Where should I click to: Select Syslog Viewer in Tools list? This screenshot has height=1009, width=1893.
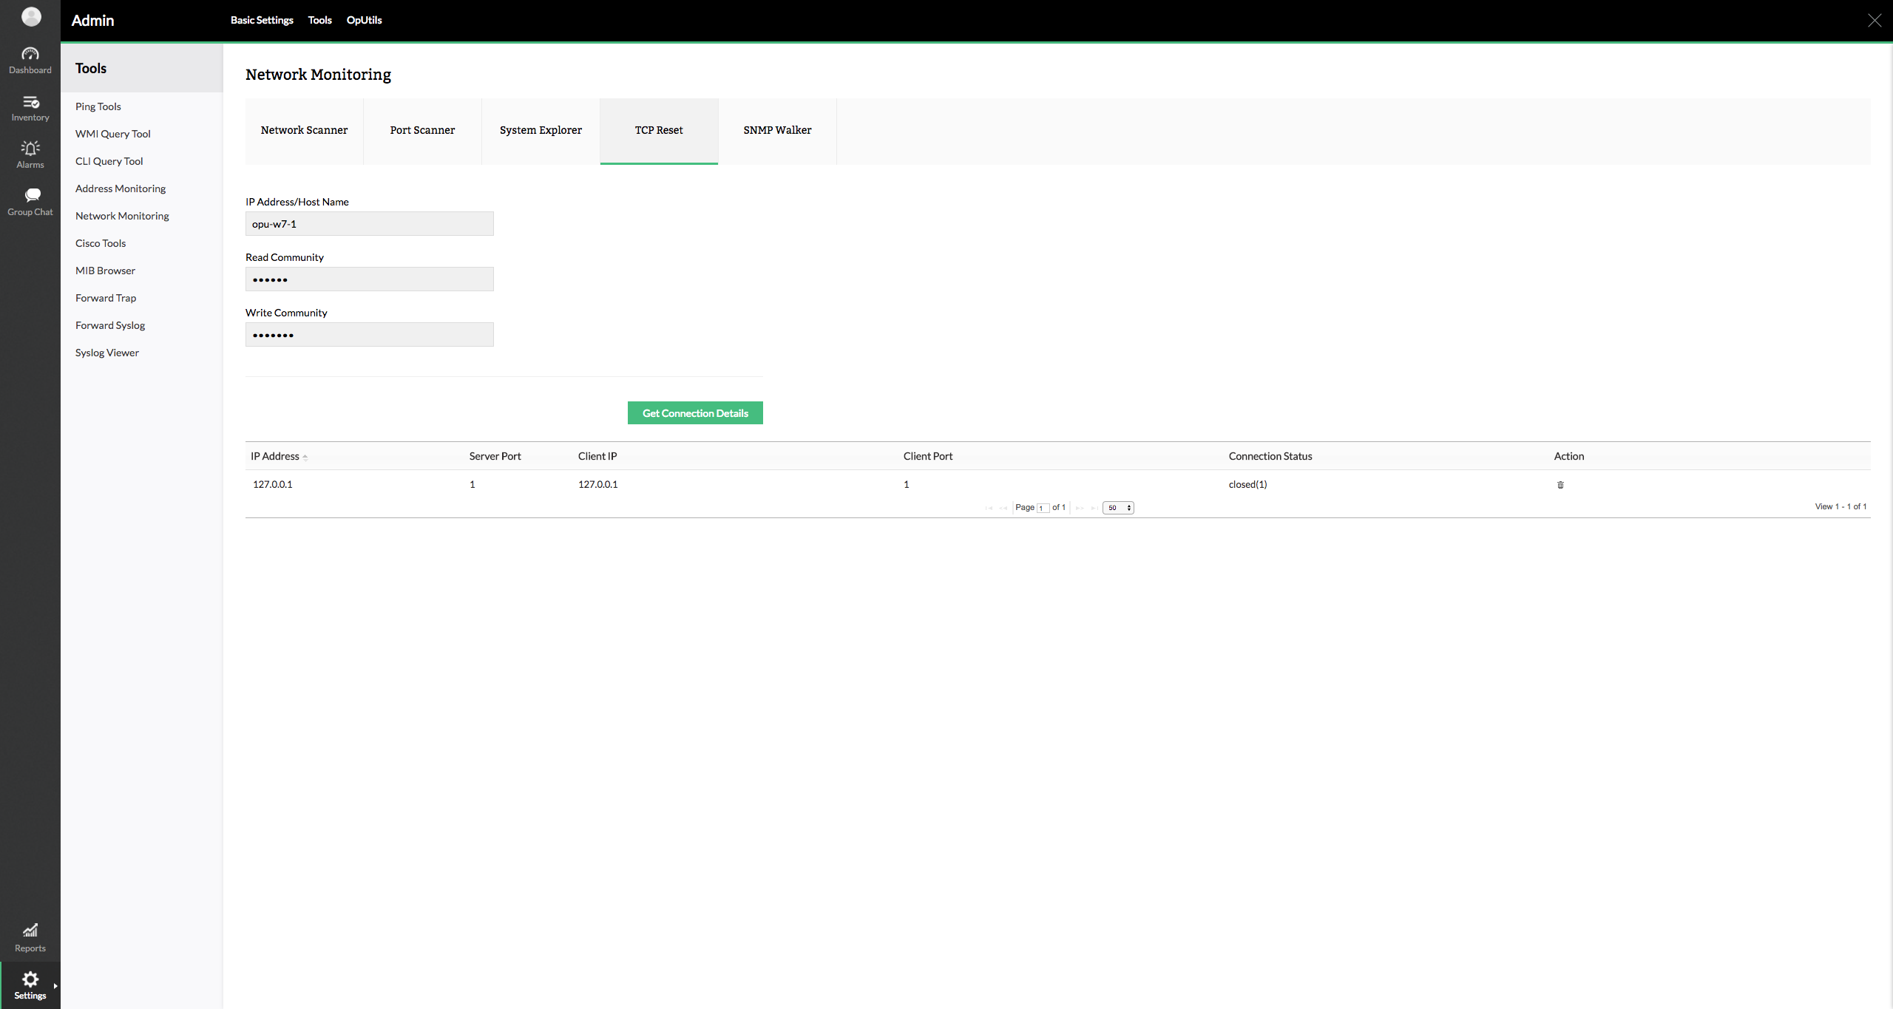(x=107, y=353)
